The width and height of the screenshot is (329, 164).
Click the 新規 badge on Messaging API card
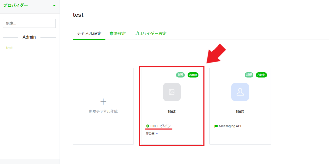[x=249, y=75]
